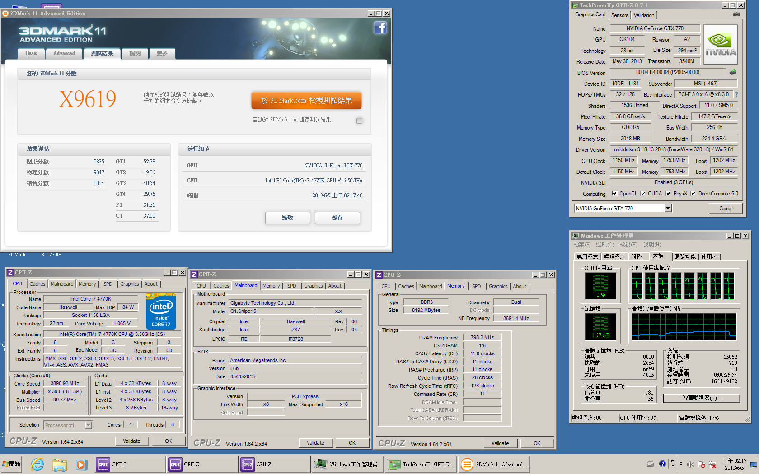Click the keyboard input tray icon

(x=650, y=464)
